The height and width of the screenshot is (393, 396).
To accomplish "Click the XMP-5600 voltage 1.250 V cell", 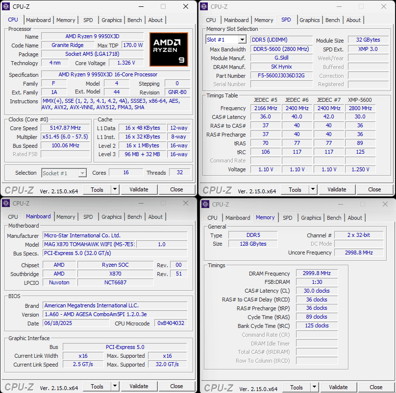I will tap(360, 169).
